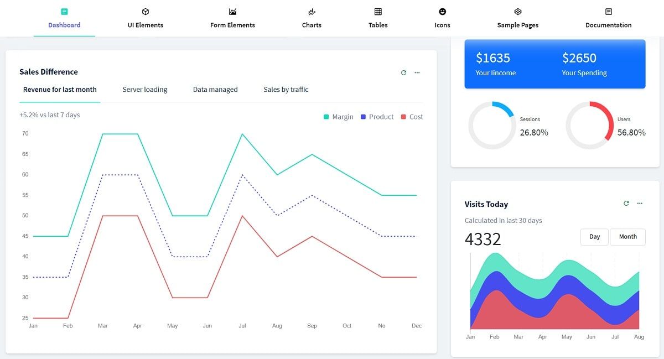Click the Sessions donut chart
Viewport: 664px width, 359px height.
point(492,125)
